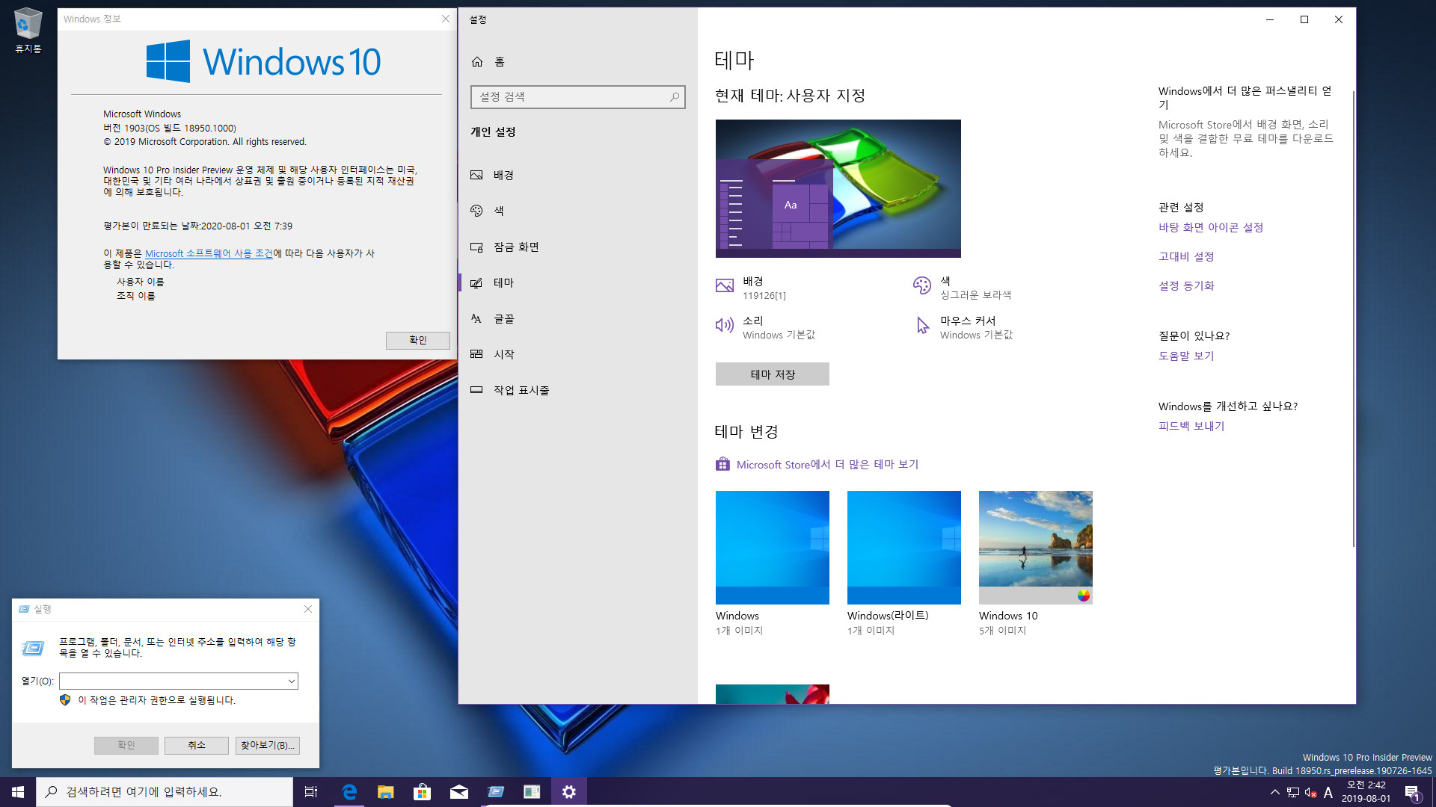Click OK in the Windows info dialog
Viewport: 1436px width, 807px height.
417,340
